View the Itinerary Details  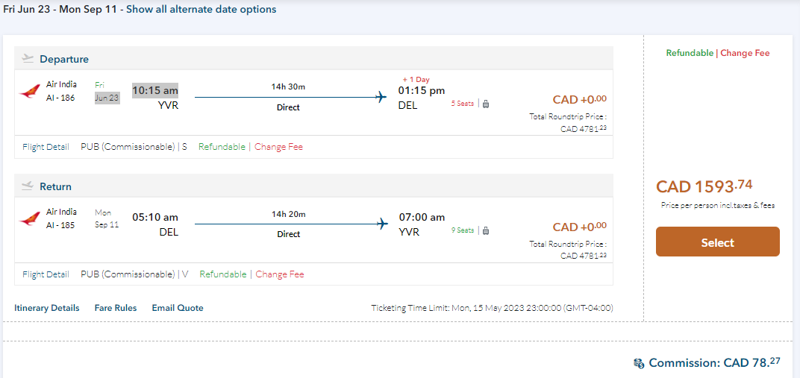[46, 308]
